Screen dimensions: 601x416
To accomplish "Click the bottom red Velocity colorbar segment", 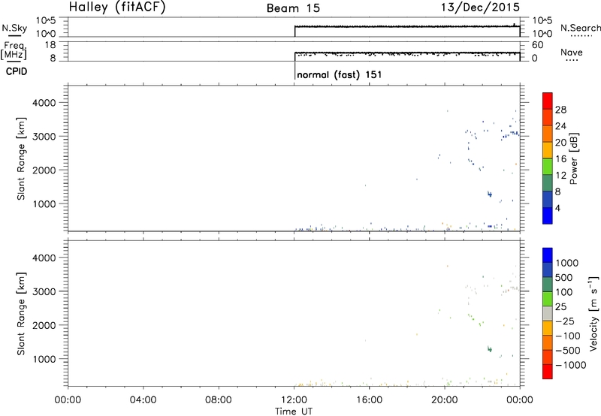I will tap(548, 372).
